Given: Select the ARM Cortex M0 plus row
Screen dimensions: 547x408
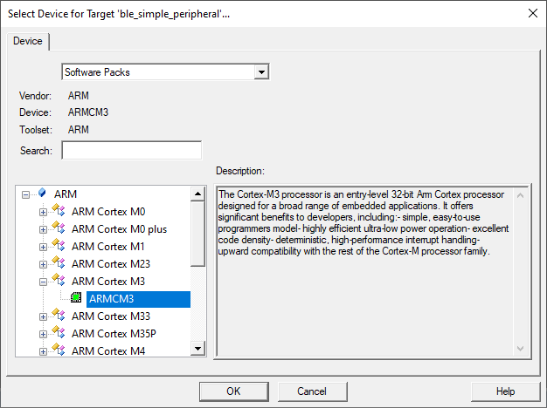Looking at the screenshot, I should coord(119,229).
